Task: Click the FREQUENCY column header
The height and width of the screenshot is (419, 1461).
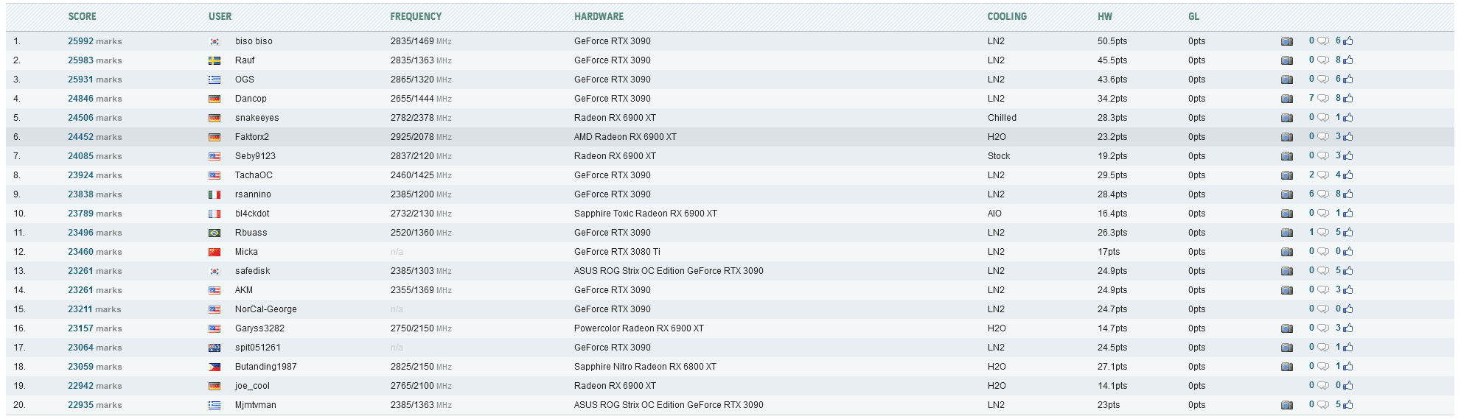Action: pyautogui.click(x=416, y=16)
